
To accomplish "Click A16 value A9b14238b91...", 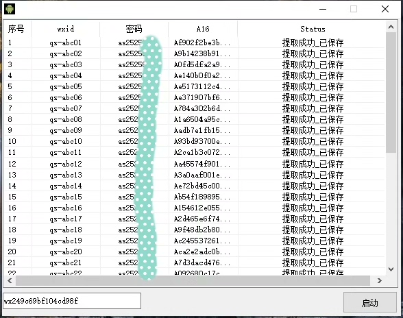I will coord(202,53).
